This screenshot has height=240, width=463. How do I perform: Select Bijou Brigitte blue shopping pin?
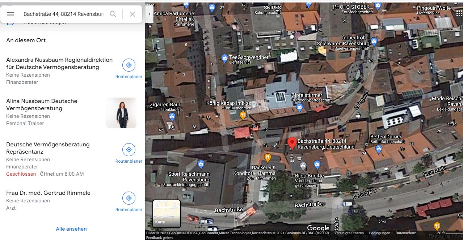pyautogui.click(x=317, y=165)
